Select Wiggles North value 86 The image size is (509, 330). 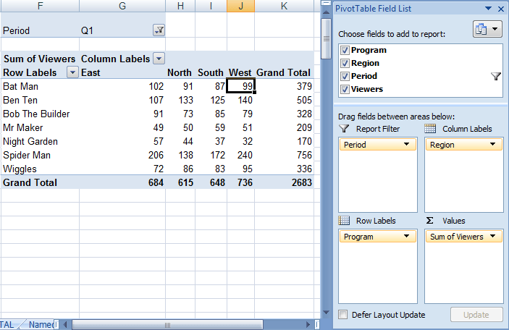pos(180,169)
